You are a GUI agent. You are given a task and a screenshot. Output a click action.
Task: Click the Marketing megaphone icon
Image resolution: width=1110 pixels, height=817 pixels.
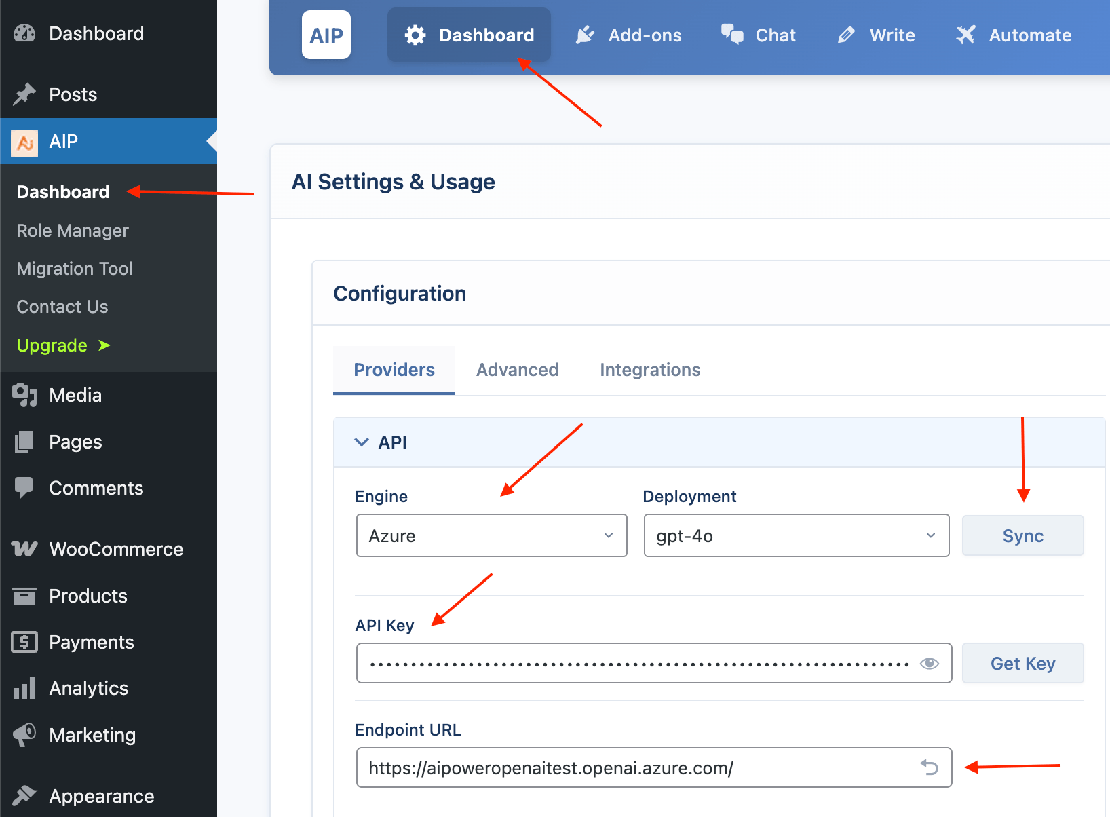coord(24,735)
